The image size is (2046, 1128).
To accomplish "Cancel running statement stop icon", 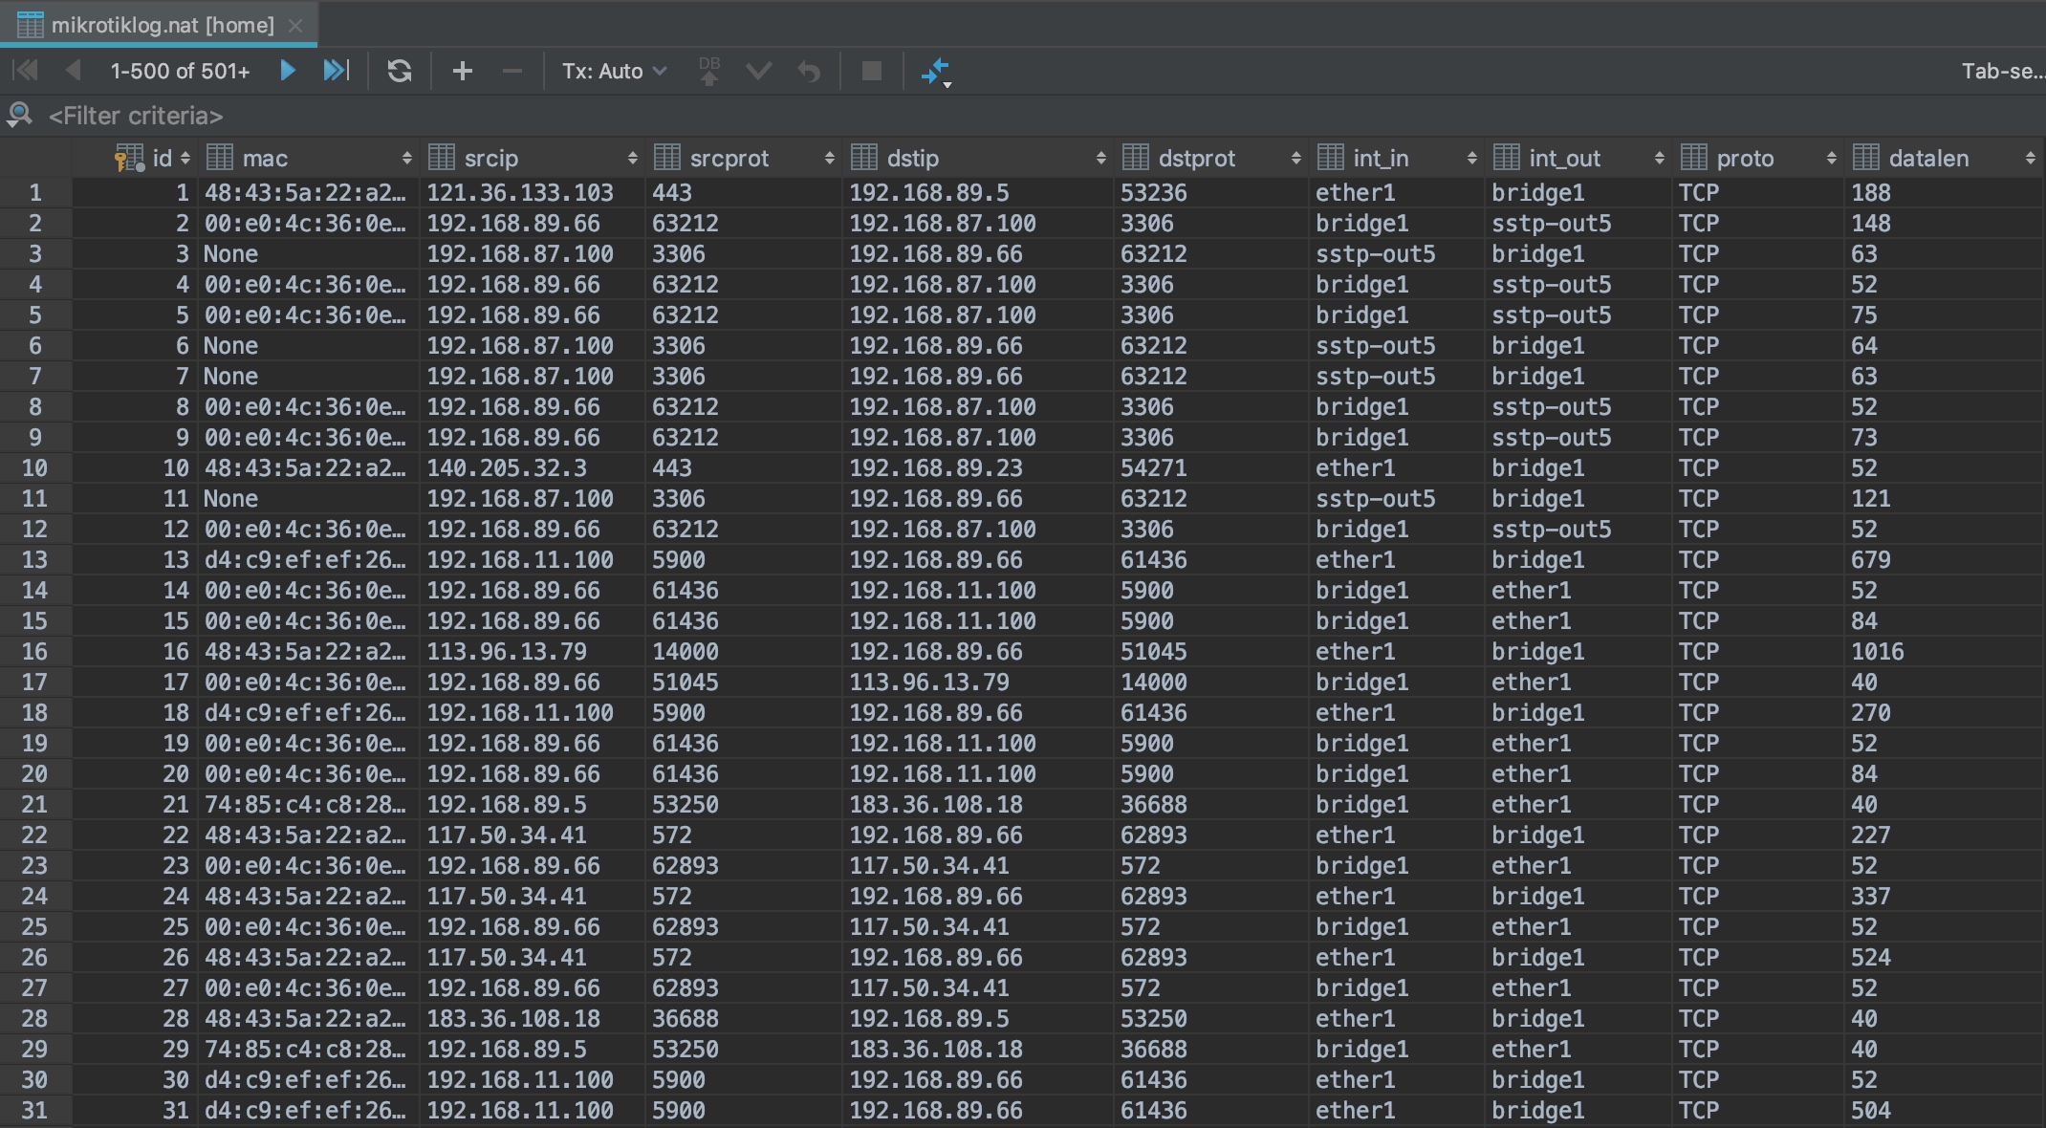I will 872,71.
